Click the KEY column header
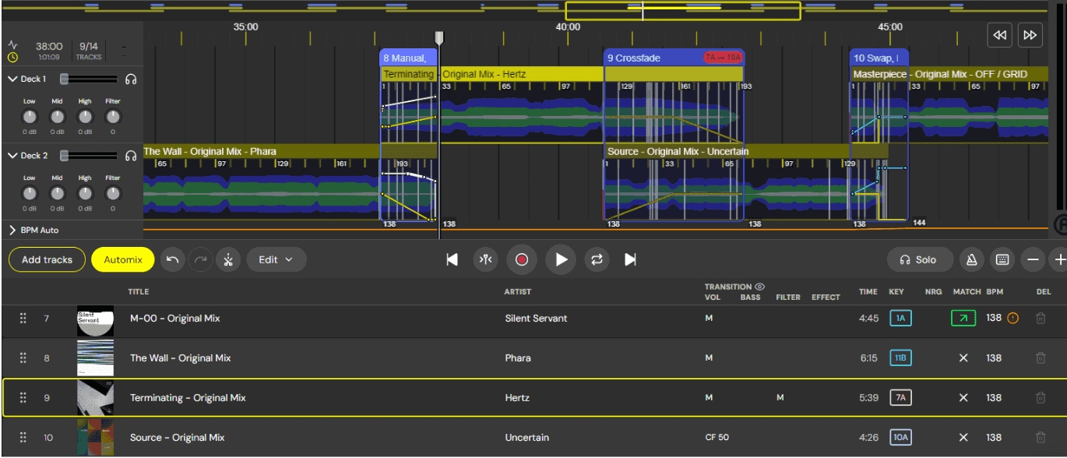 (896, 292)
